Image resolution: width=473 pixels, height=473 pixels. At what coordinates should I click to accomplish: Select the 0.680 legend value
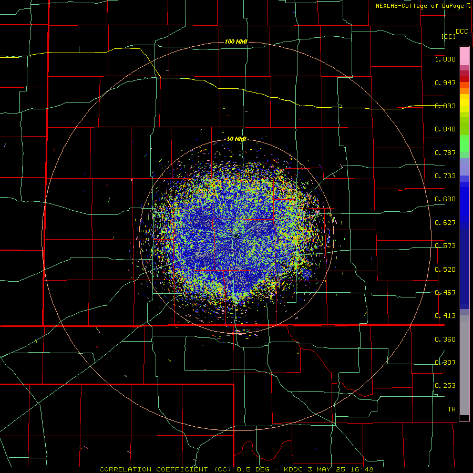pos(445,199)
